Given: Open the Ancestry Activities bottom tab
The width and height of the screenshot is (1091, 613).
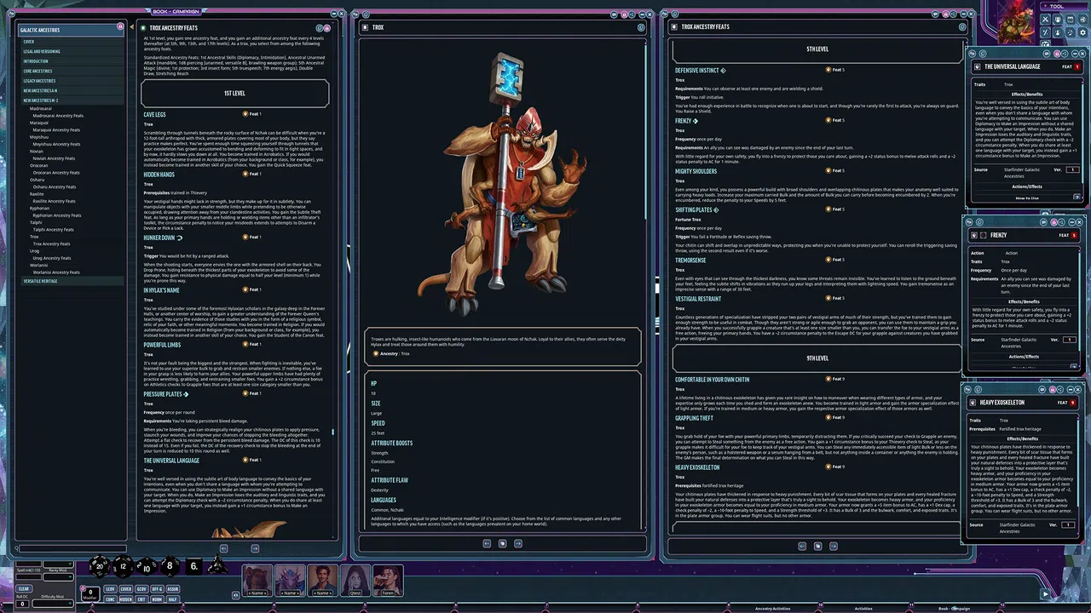Looking at the screenshot, I should tap(772, 608).
